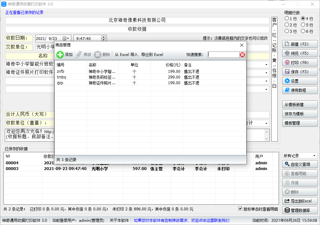Expand the first item row dropdown arrow
The image size is (320, 225).
[266, 65]
